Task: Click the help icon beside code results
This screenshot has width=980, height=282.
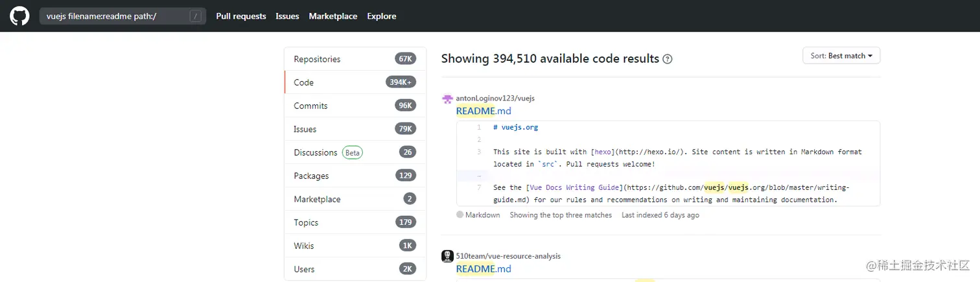Action: (668, 59)
